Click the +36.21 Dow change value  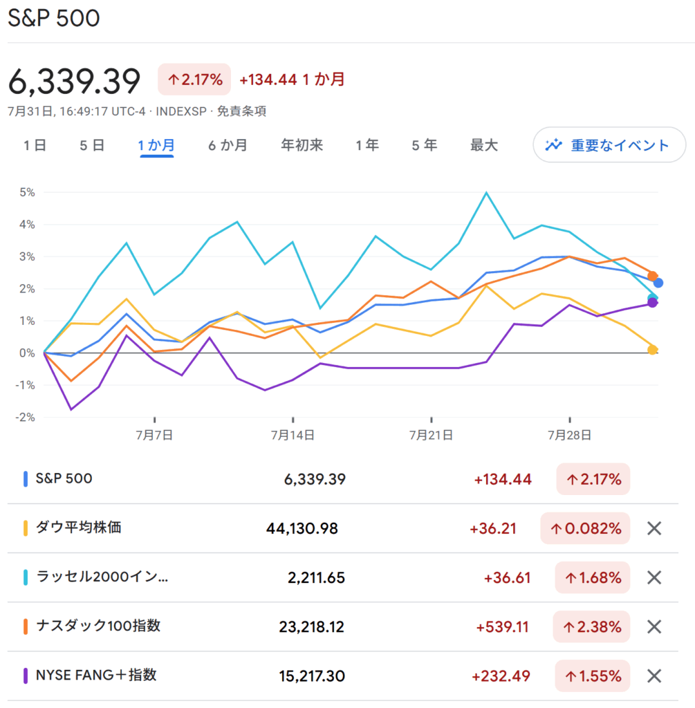coord(493,528)
